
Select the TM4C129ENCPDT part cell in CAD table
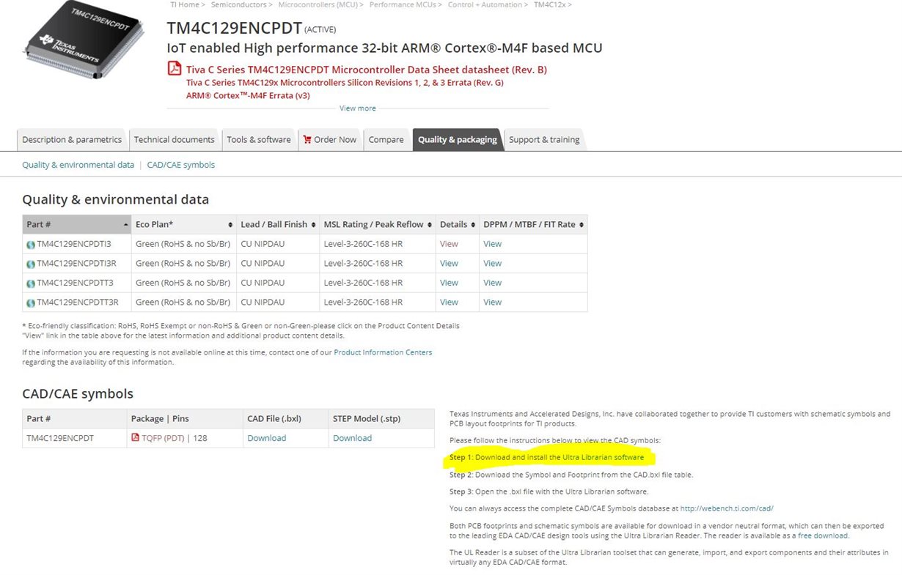tap(74, 438)
